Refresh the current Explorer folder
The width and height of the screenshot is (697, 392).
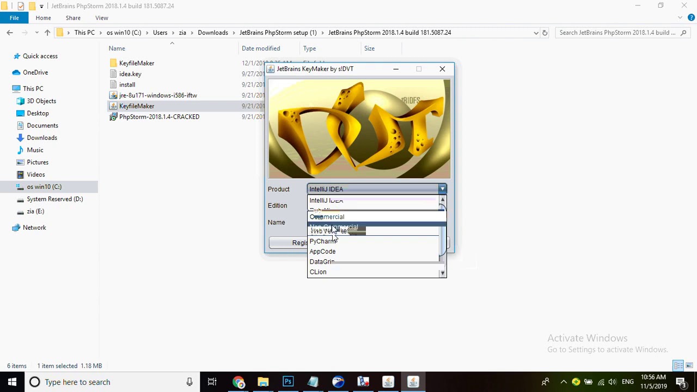coord(545,33)
